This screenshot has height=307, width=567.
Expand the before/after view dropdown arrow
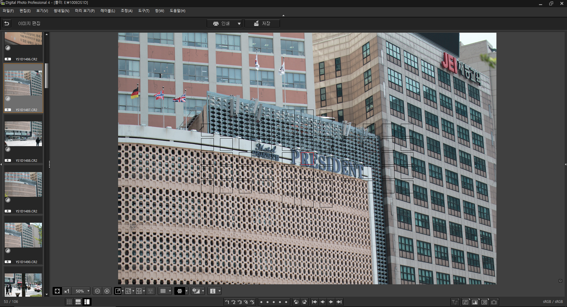click(133, 291)
